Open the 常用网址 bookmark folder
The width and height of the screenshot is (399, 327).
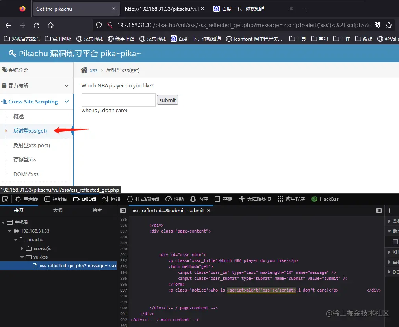click(58, 39)
